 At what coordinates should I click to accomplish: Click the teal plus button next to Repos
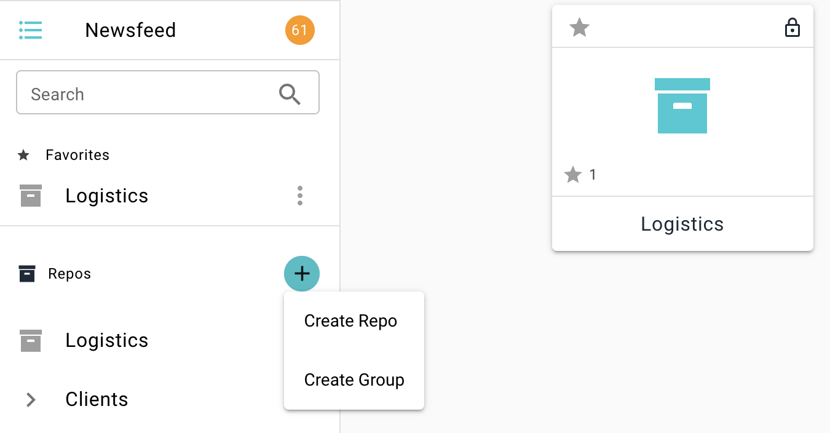click(x=301, y=274)
